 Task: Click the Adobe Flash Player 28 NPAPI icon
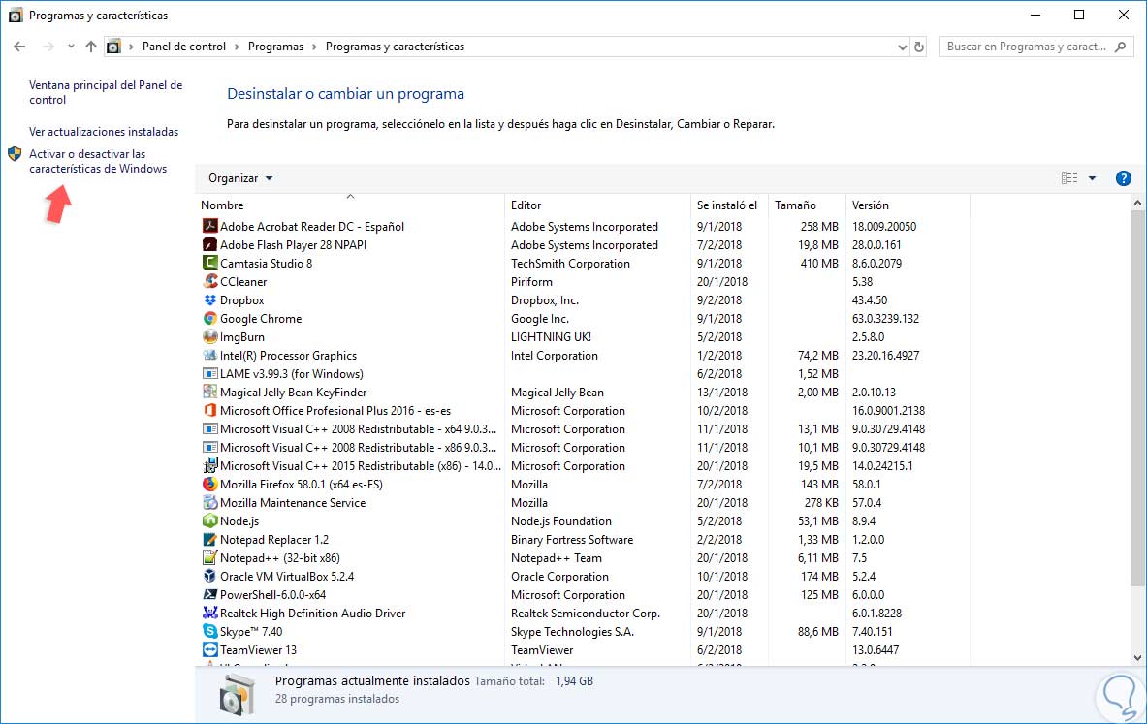[x=210, y=244]
